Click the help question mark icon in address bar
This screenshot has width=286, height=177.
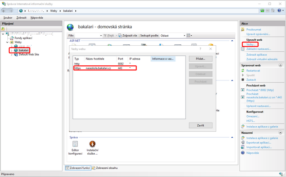coord(279,11)
